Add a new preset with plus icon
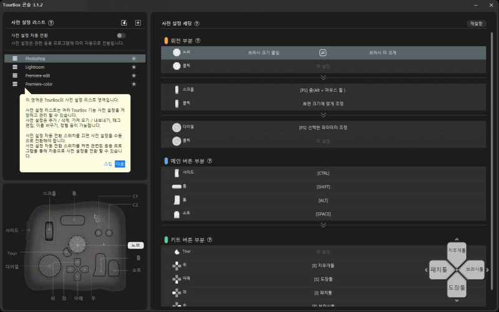The height and width of the screenshot is (312, 499). click(x=138, y=22)
